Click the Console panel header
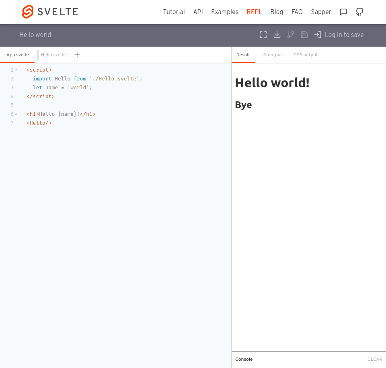 click(x=309, y=359)
